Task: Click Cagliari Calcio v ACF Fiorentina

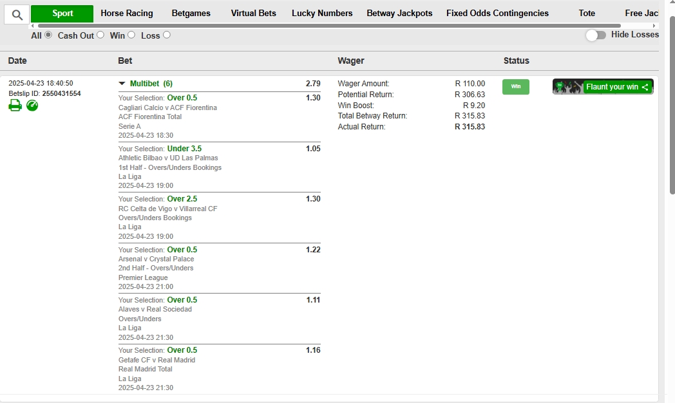Action: coord(167,108)
